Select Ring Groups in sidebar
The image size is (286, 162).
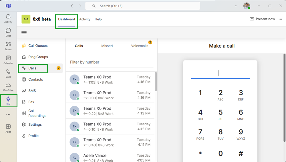(38, 57)
